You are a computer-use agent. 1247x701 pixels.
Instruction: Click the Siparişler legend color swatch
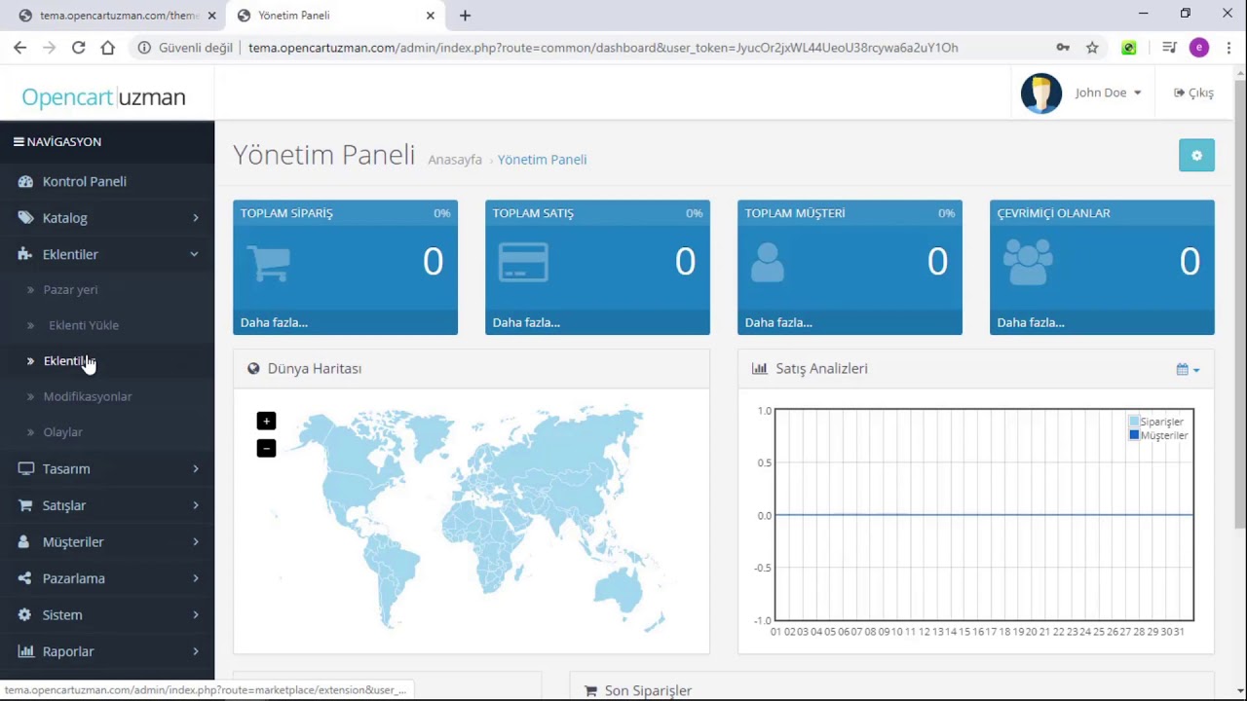click(1134, 422)
